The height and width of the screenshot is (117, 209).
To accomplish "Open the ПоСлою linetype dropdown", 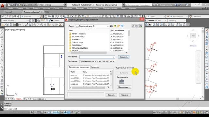I will [x=166, y=20].
